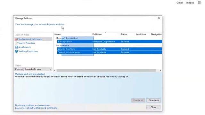The height and width of the screenshot is (115, 205).
Task: Click Multiple add-ons are selected heading
Action: click(30, 74)
